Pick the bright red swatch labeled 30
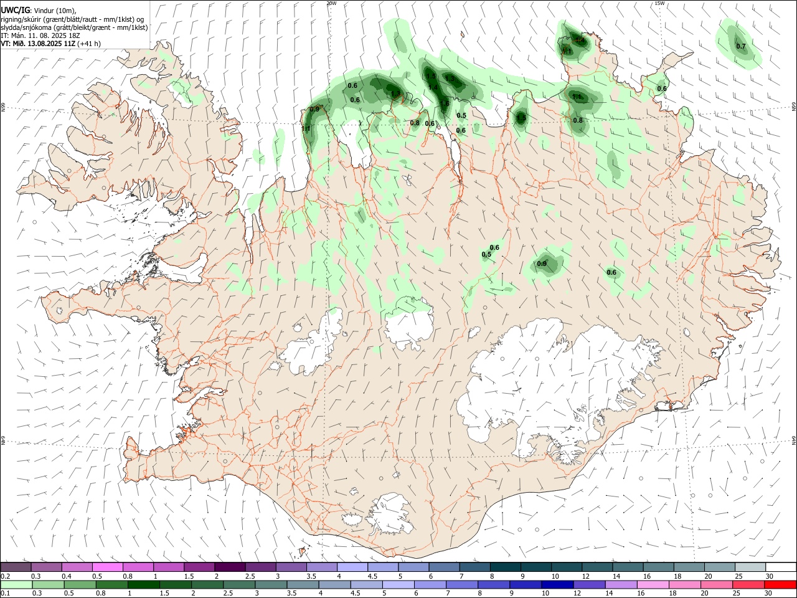 [x=780, y=584]
